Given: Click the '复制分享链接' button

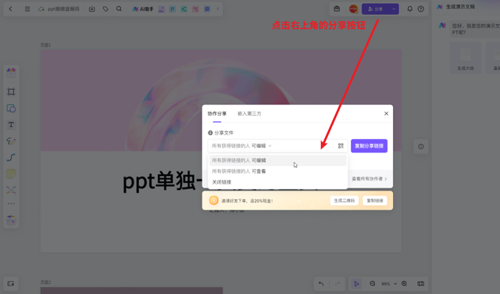Looking at the screenshot, I should pyautogui.click(x=369, y=146).
